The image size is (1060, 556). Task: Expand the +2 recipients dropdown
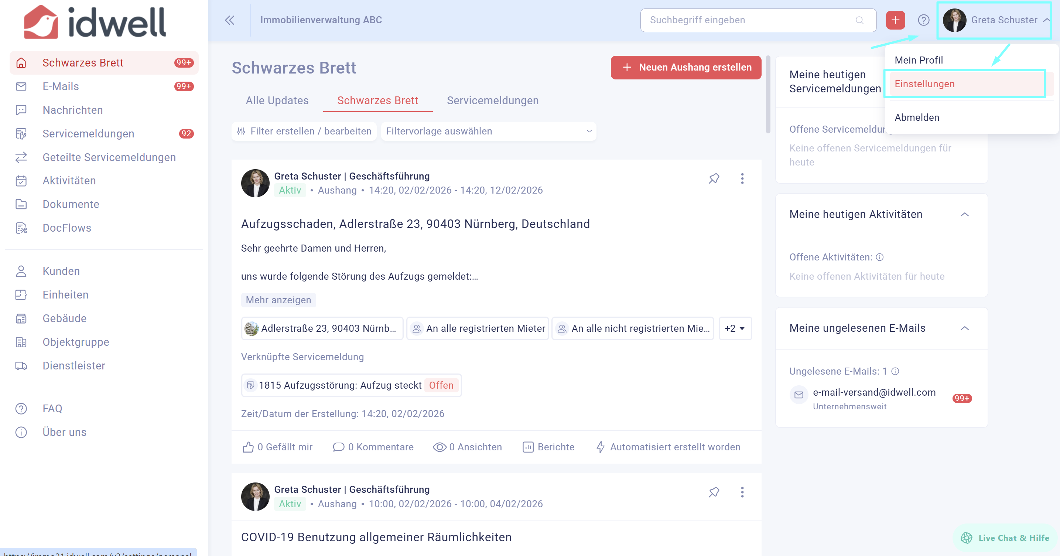[x=735, y=328]
